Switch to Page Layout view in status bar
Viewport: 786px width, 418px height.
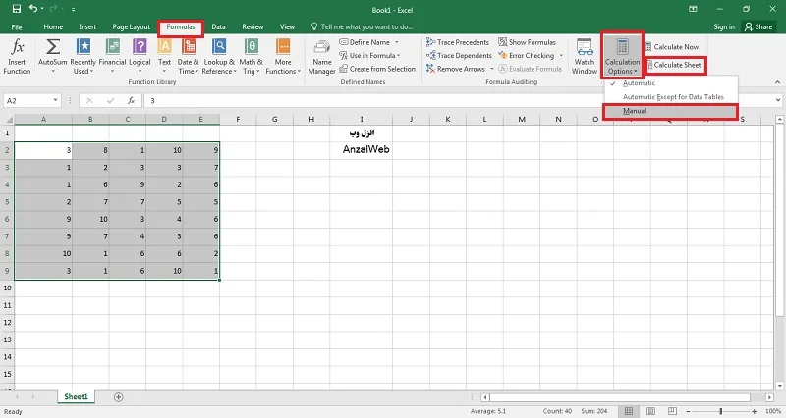coord(650,411)
